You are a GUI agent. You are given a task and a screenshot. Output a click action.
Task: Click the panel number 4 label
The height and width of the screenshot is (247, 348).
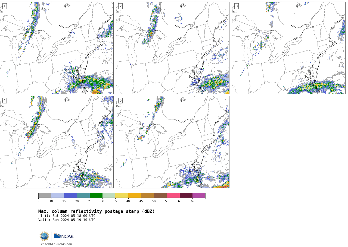click(4, 100)
